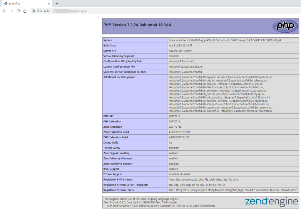
Task: Select /etc/php/7.2/apache2/conf.d value
Action: tap(185, 72)
